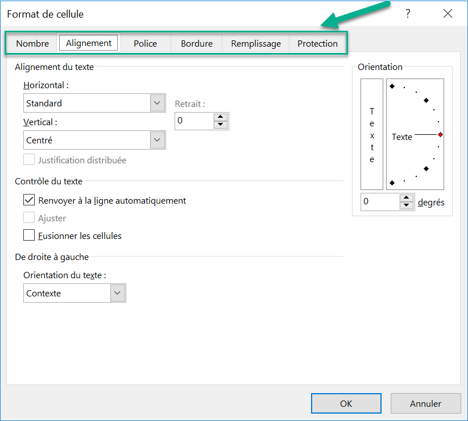Open the Orientation du texte dropdown
The width and height of the screenshot is (468, 421).
pos(118,293)
